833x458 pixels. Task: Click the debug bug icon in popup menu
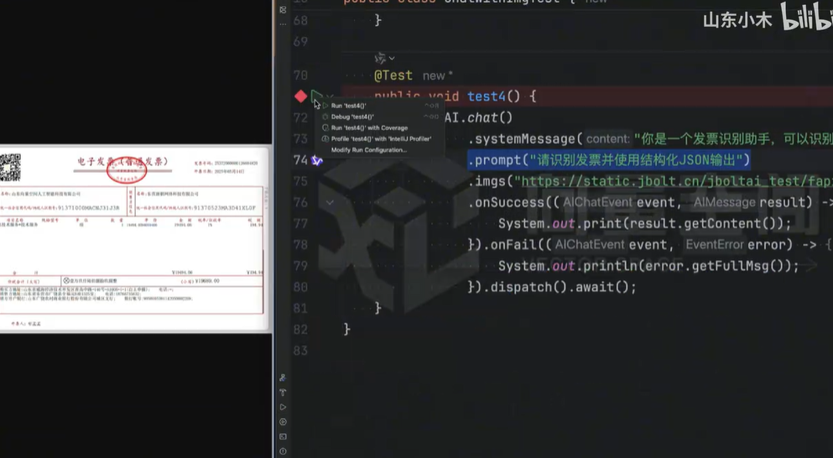(x=325, y=117)
